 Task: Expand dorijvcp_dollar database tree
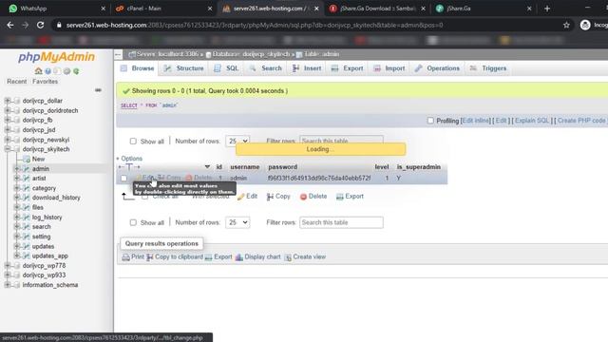(x=7, y=101)
